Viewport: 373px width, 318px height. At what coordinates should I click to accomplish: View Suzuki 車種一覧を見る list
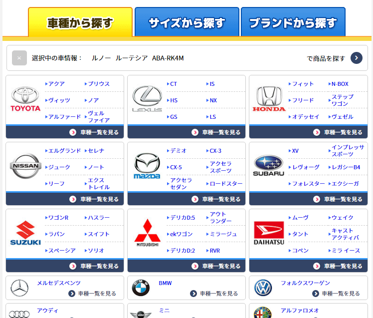pos(65,266)
